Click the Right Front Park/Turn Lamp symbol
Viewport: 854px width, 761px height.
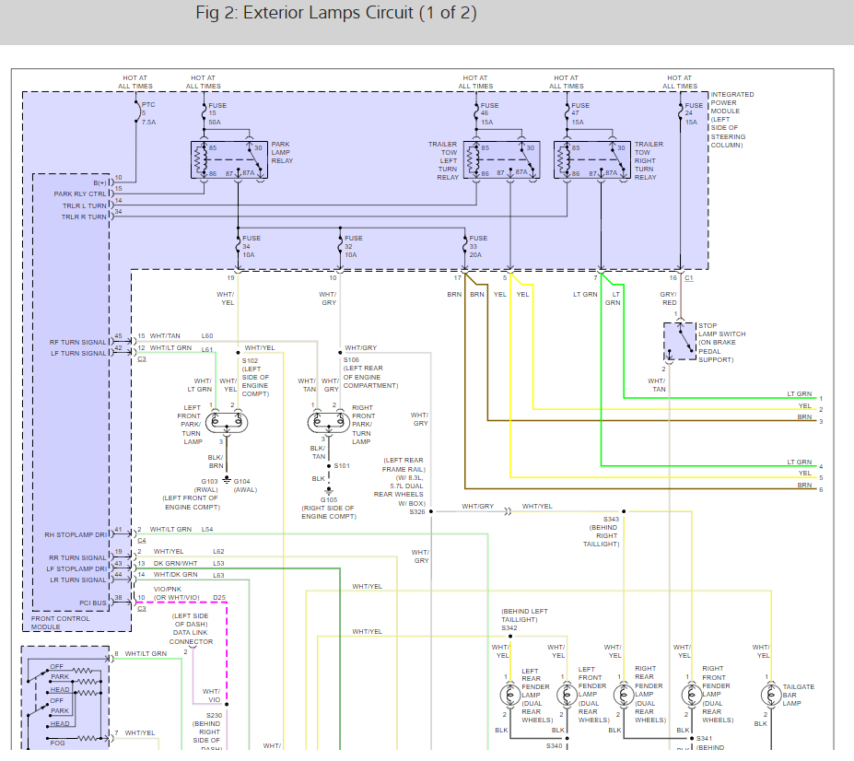click(328, 422)
